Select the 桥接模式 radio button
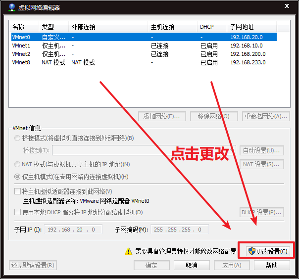The width and height of the screenshot is (299, 279). click(17, 138)
